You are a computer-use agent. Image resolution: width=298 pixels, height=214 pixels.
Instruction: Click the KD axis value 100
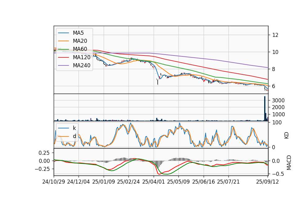277,123
